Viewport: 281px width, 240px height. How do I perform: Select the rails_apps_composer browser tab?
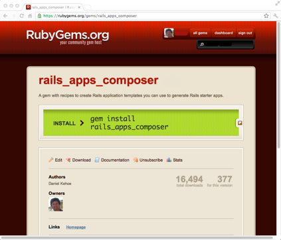[53, 7]
